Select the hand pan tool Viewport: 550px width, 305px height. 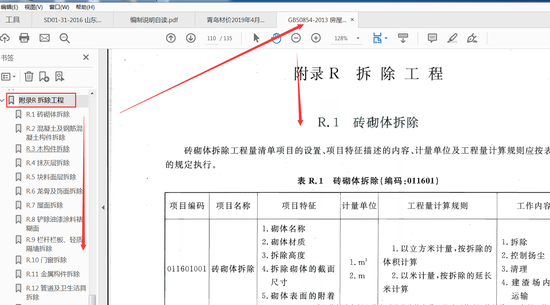click(276, 38)
